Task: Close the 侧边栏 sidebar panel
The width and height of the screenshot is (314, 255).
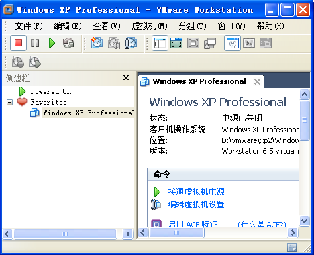Action: [x=126, y=78]
